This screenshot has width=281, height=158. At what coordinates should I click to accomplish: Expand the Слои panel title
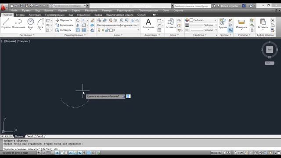pyautogui.click(x=118, y=35)
